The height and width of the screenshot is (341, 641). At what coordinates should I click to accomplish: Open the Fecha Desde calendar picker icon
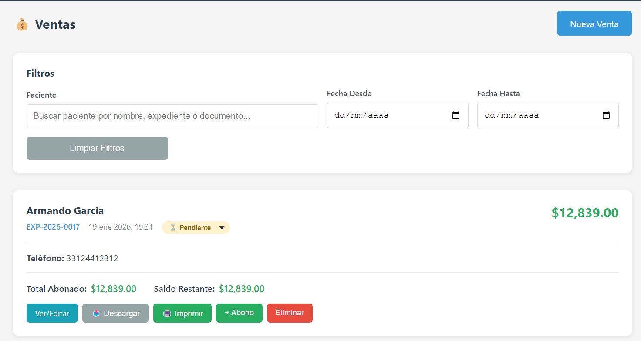tap(456, 115)
